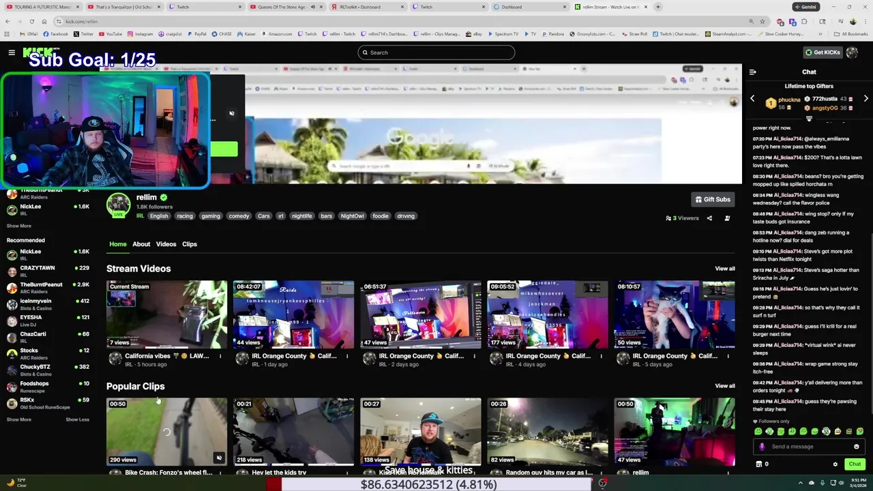The height and width of the screenshot is (491, 873).
Task: Open the chat shop icon showing 0
Action: click(x=763, y=464)
